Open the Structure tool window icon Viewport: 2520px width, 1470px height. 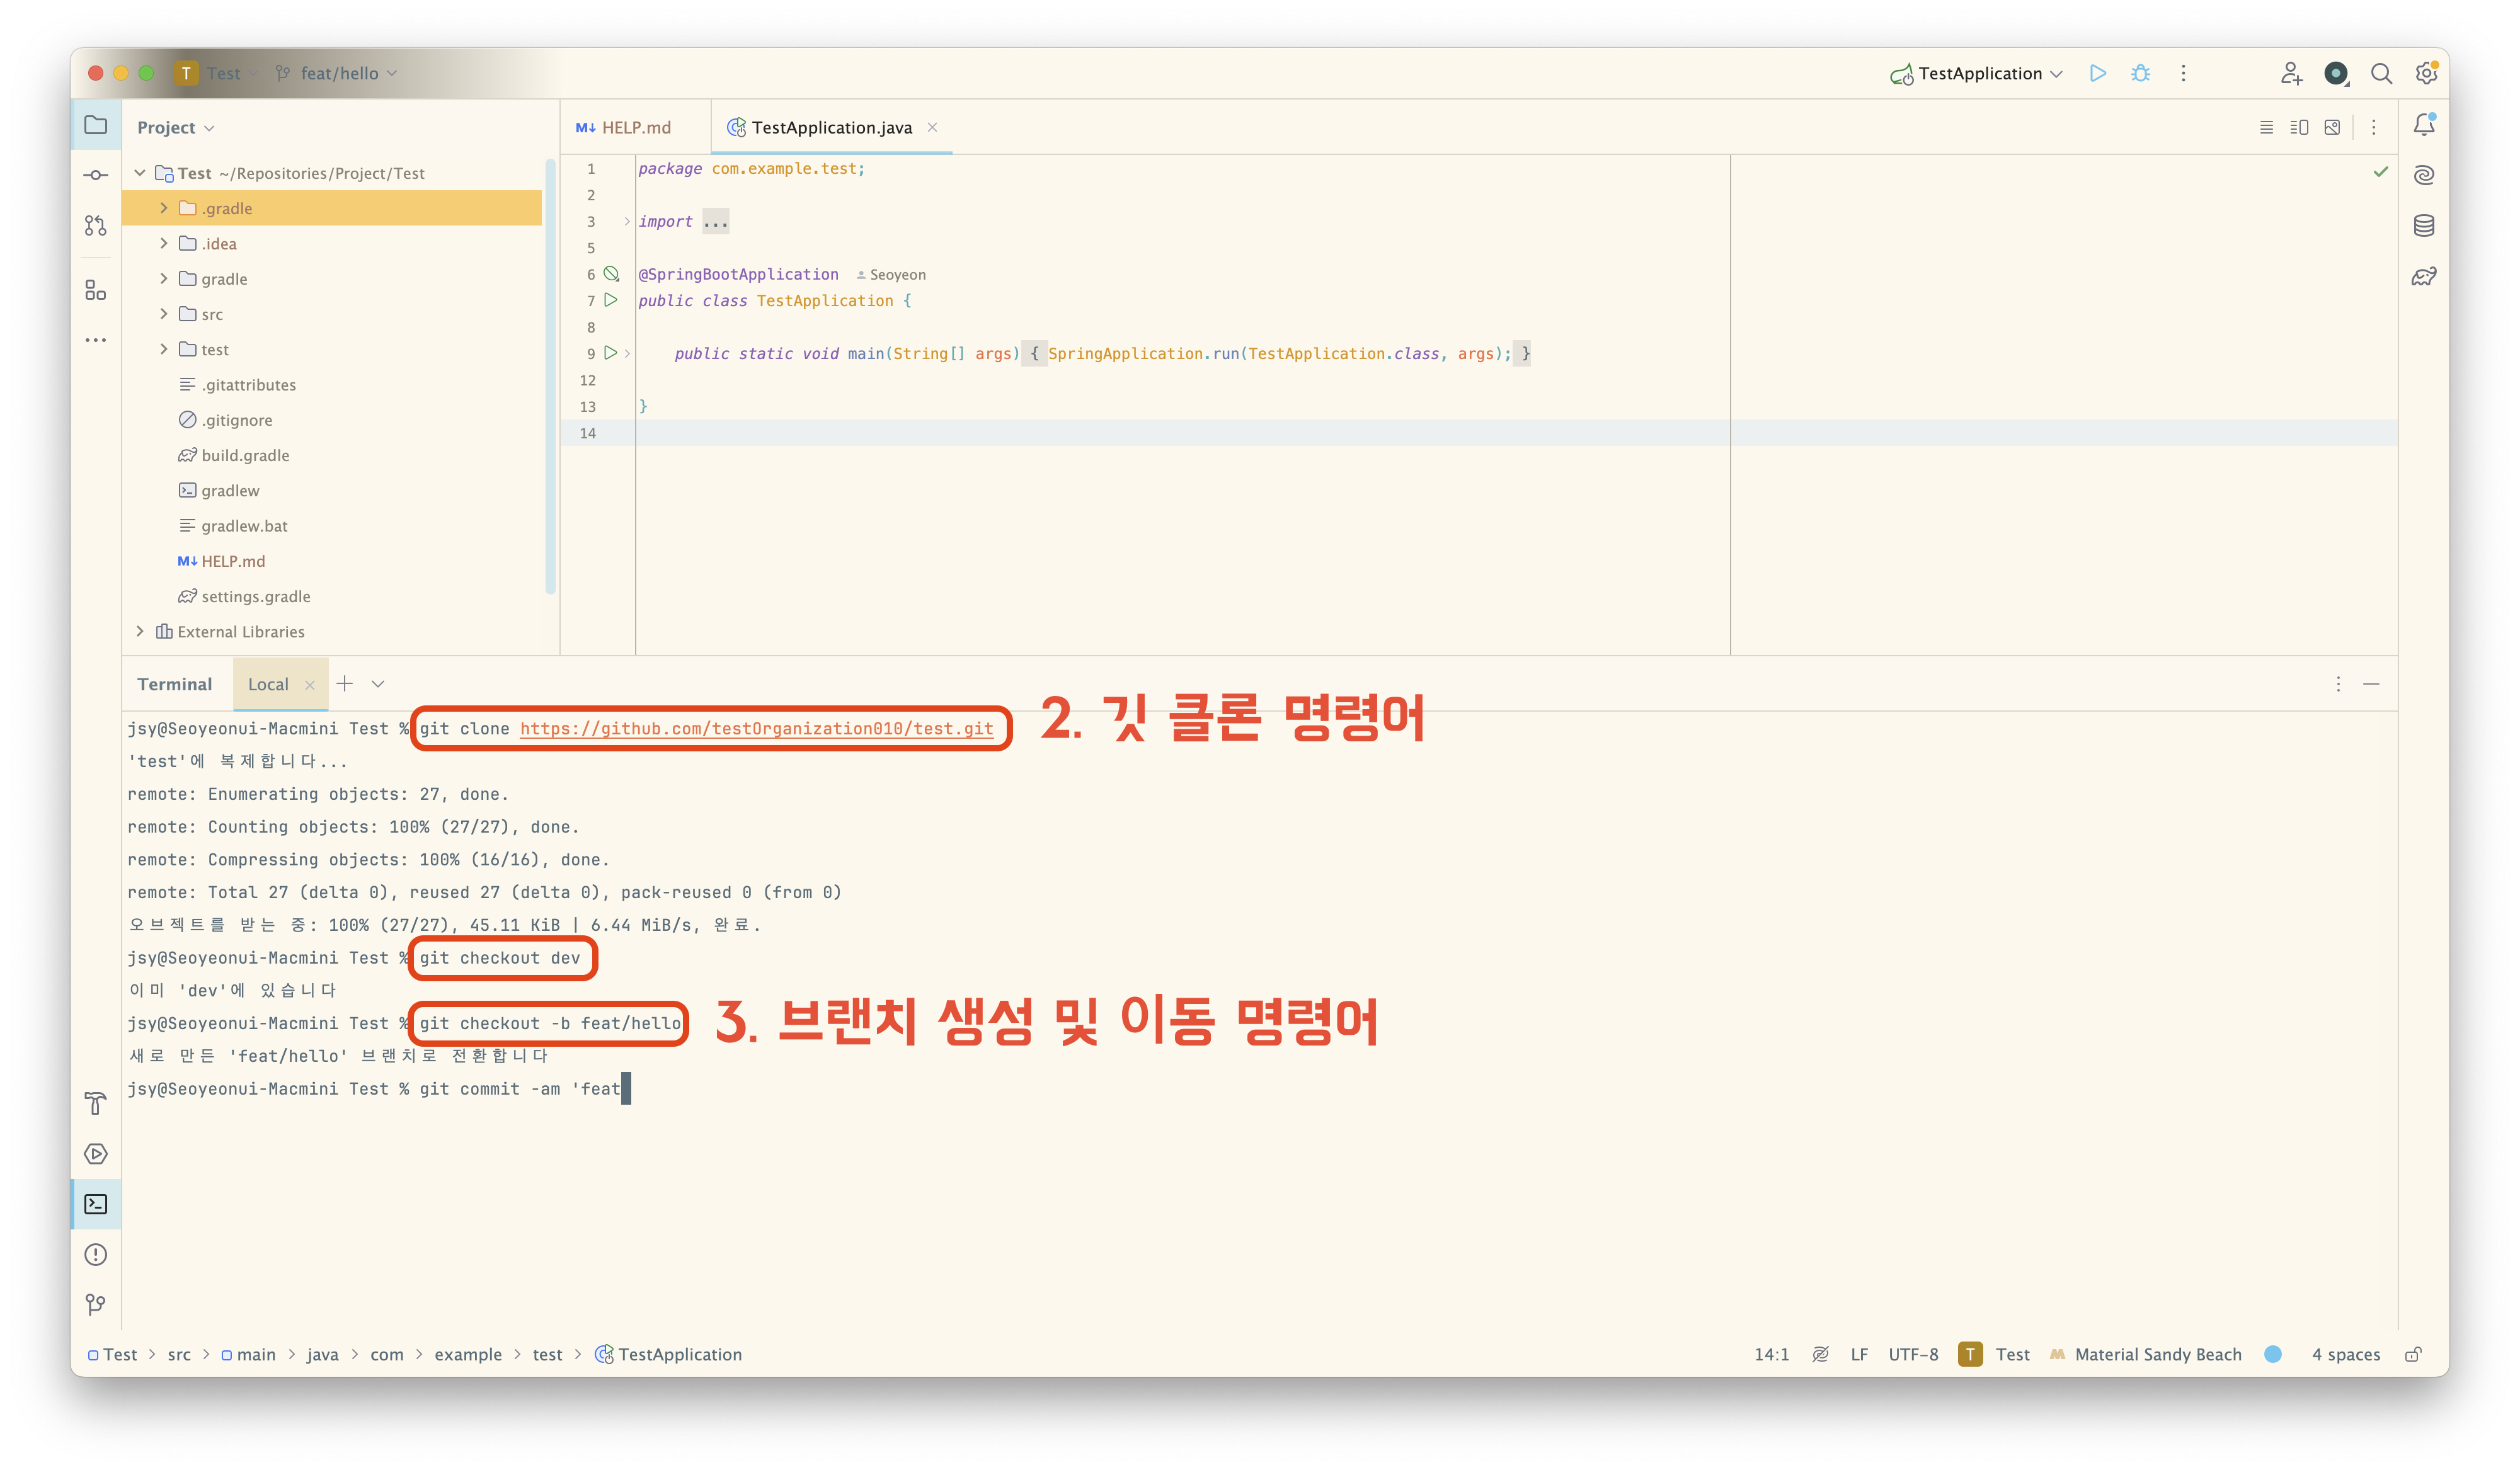pyautogui.click(x=95, y=290)
